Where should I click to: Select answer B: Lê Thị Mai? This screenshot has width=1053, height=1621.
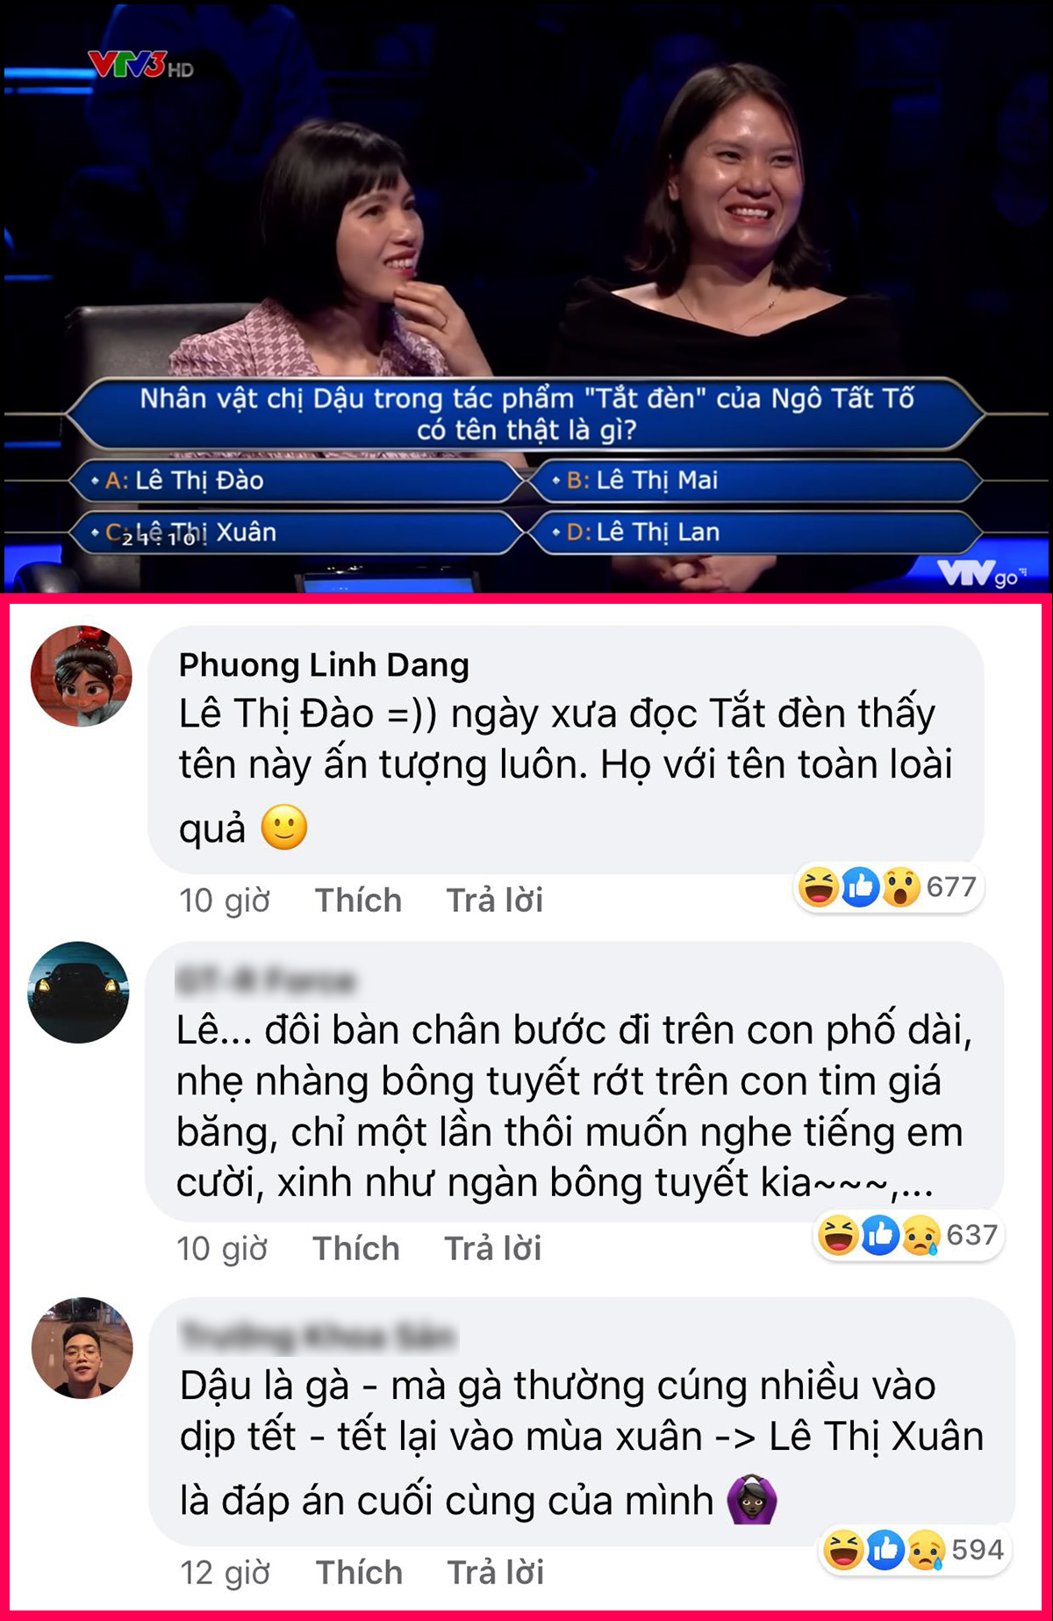point(756,481)
